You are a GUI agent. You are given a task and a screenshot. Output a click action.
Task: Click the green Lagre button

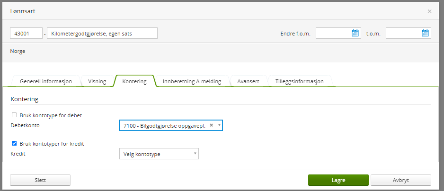[338, 180]
